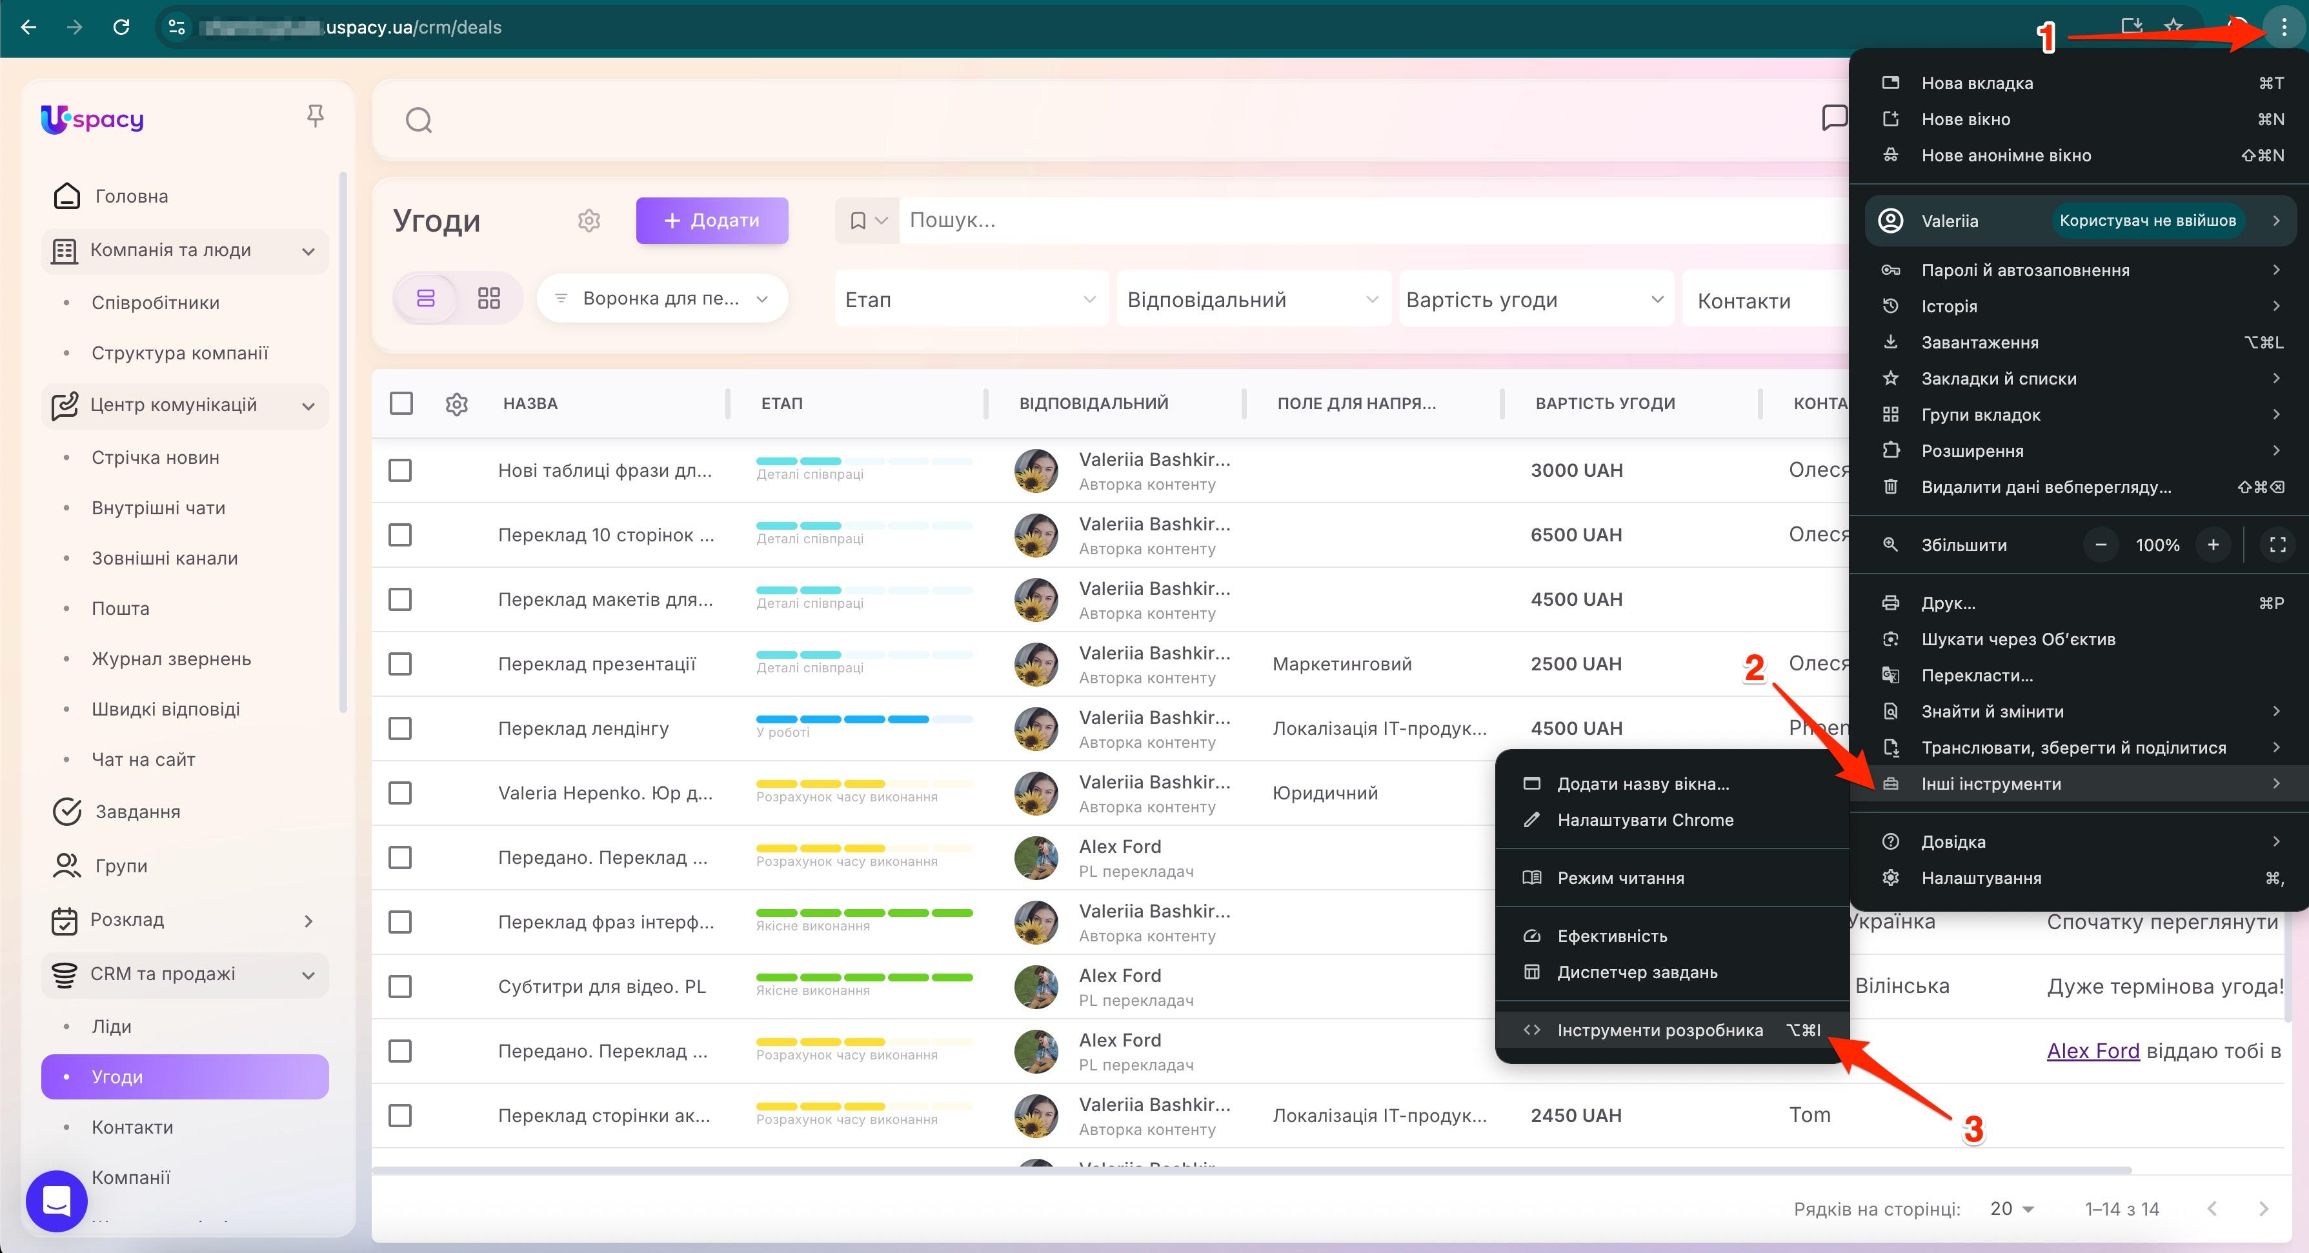Open the chat bubble widget icon
This screenshot has height=1253, width=2309.
click(x=57, y=1200)
